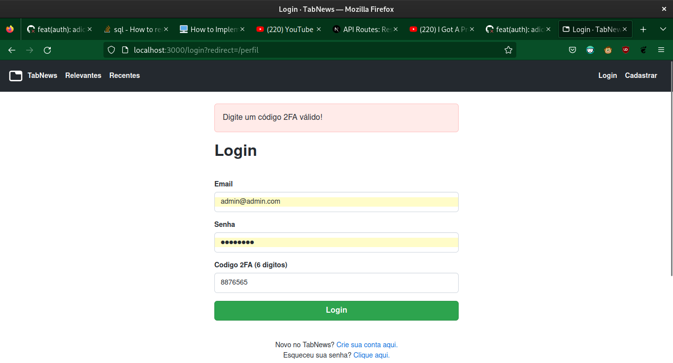Close the (220) YouTube tab
673x363 pixels.
click(x=319, y=30)
